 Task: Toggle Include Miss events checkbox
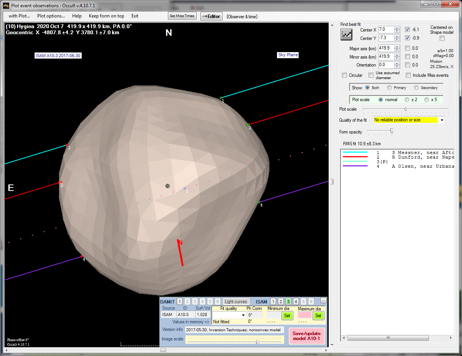(408, 75)
